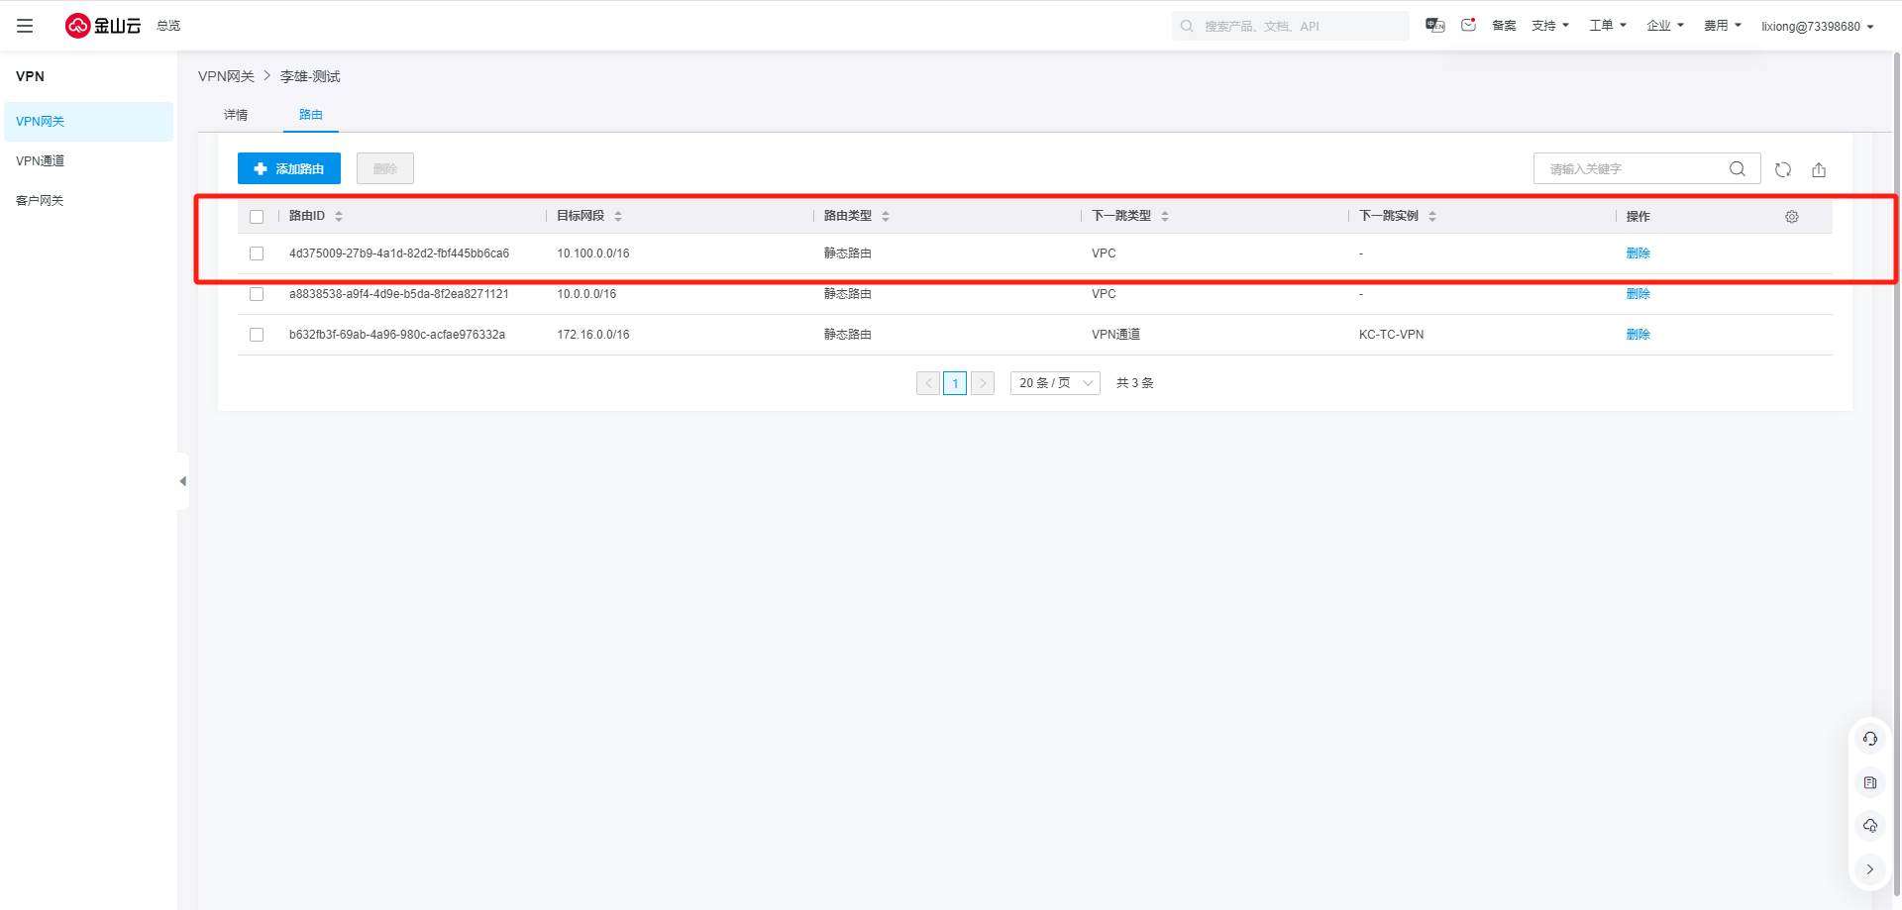Switch to the 详情 tab
The width and height of the screenshot is (1902, 910).
pyautogui.click(x=236, y=115)
